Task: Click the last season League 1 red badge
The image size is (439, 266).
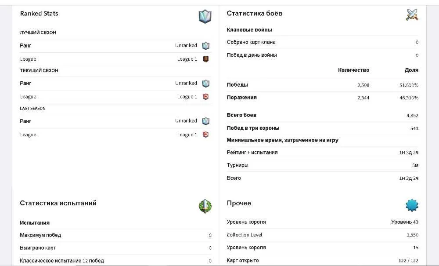Action: point(206,135)
